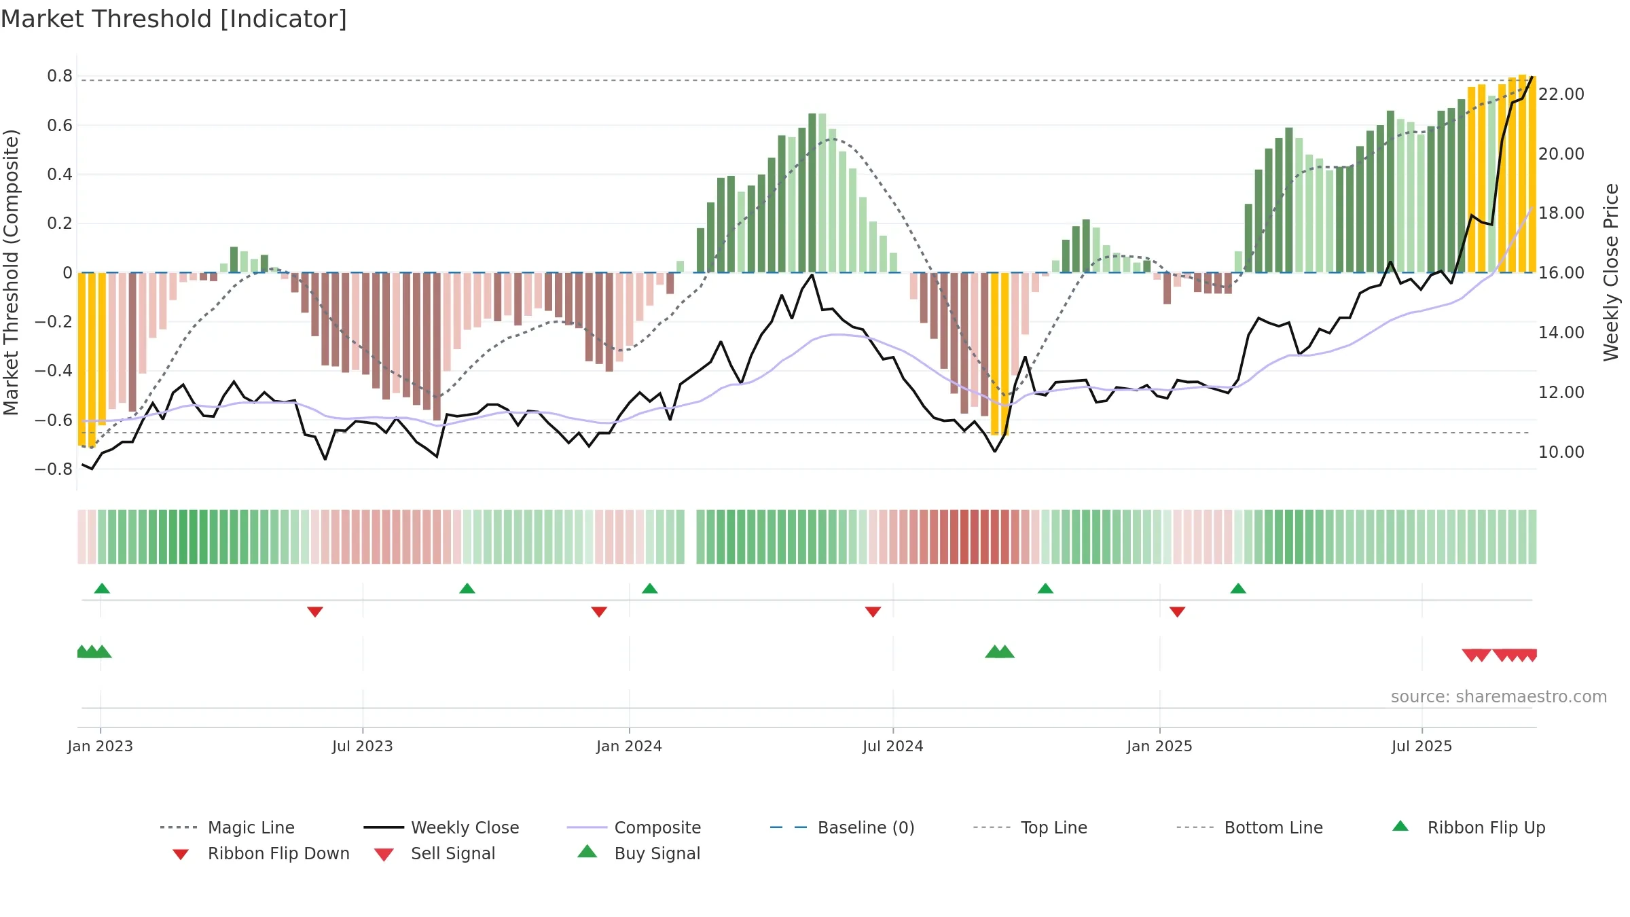Click the Buy Signal triangle cluster at Jan 2023
The image size is (1630, 917).
click(x=94, y=651)
